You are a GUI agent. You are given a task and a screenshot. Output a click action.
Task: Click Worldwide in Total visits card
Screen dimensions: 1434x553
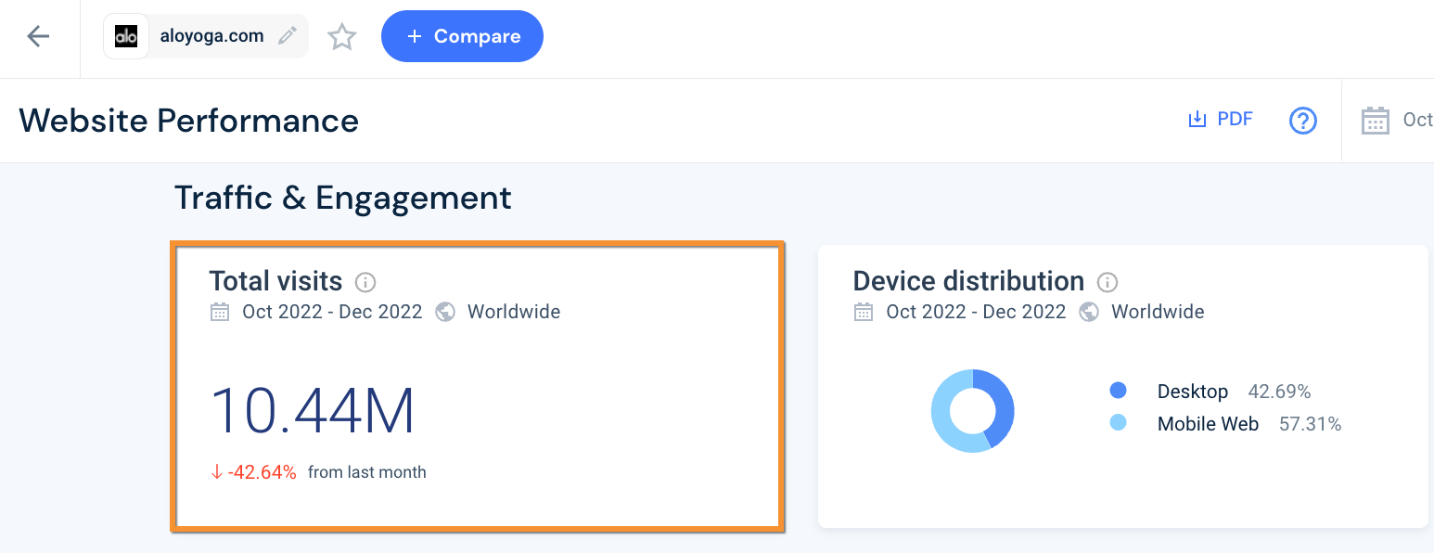(x=514, y=312)
